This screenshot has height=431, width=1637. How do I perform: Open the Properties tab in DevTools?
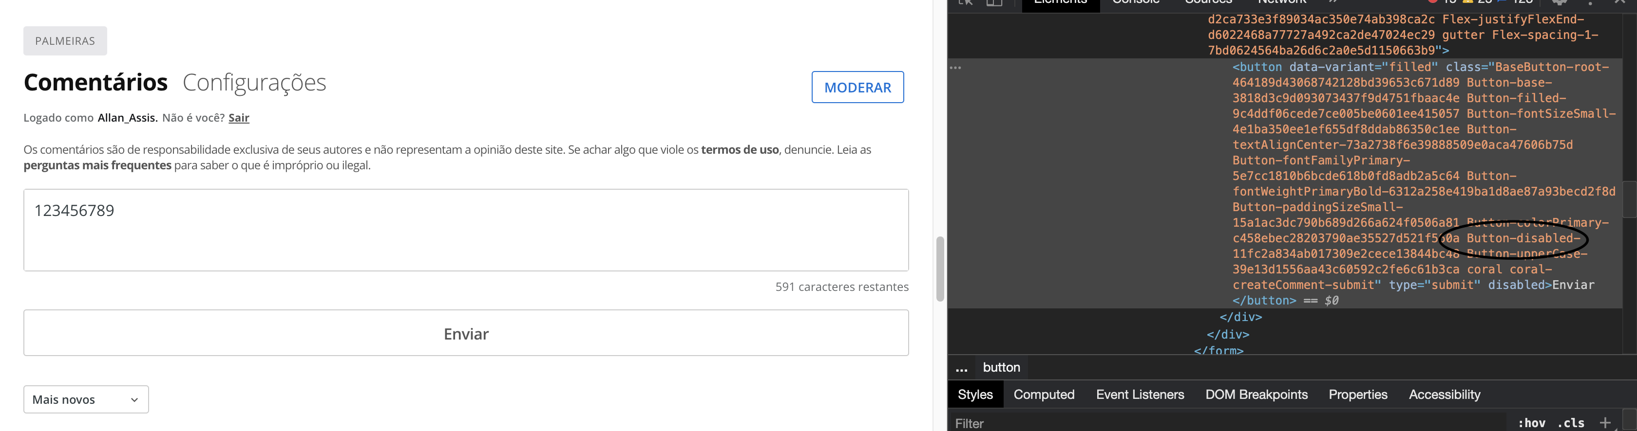click(1358, 395)
